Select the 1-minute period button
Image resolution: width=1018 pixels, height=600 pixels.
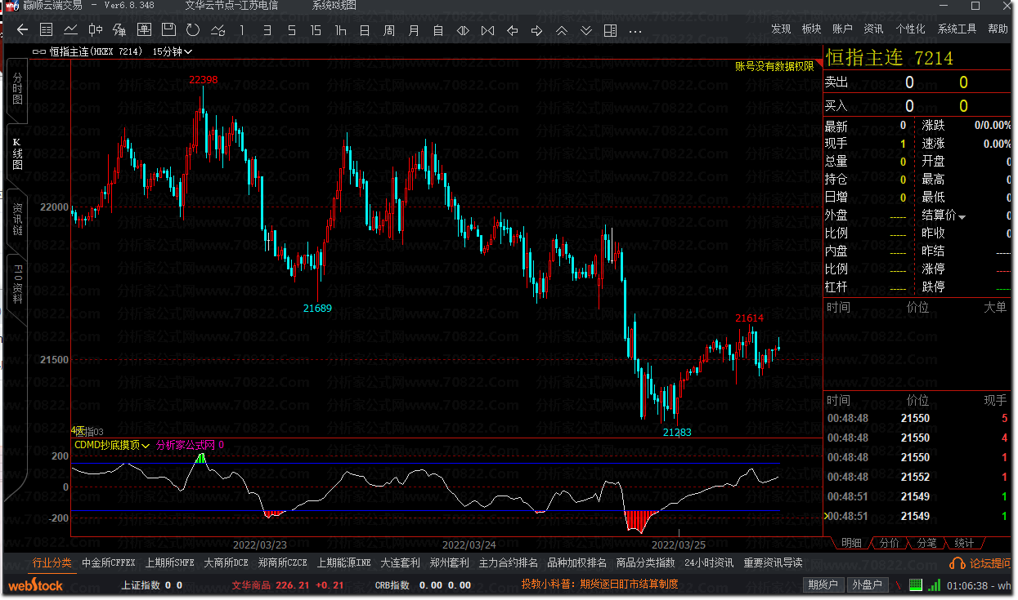pyautogui.click(x=242, y=30)
